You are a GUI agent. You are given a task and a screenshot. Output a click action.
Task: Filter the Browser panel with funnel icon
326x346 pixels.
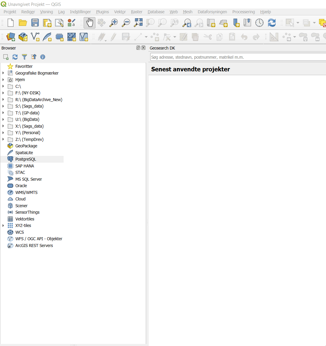pyautogui.click(x=24, y=57)
